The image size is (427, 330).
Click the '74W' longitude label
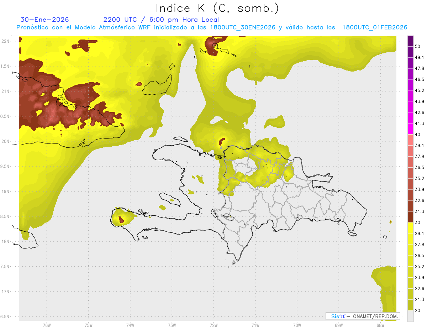[130, 325]
